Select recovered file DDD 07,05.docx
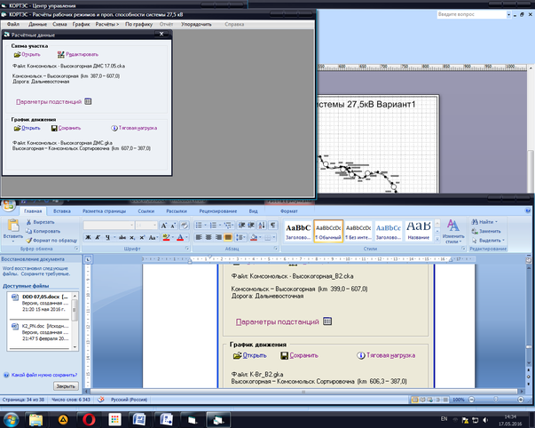535x428 pixels. point(40,303)
